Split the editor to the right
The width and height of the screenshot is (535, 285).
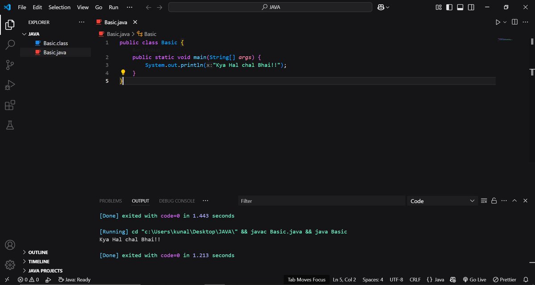click(x=514, y=22)
